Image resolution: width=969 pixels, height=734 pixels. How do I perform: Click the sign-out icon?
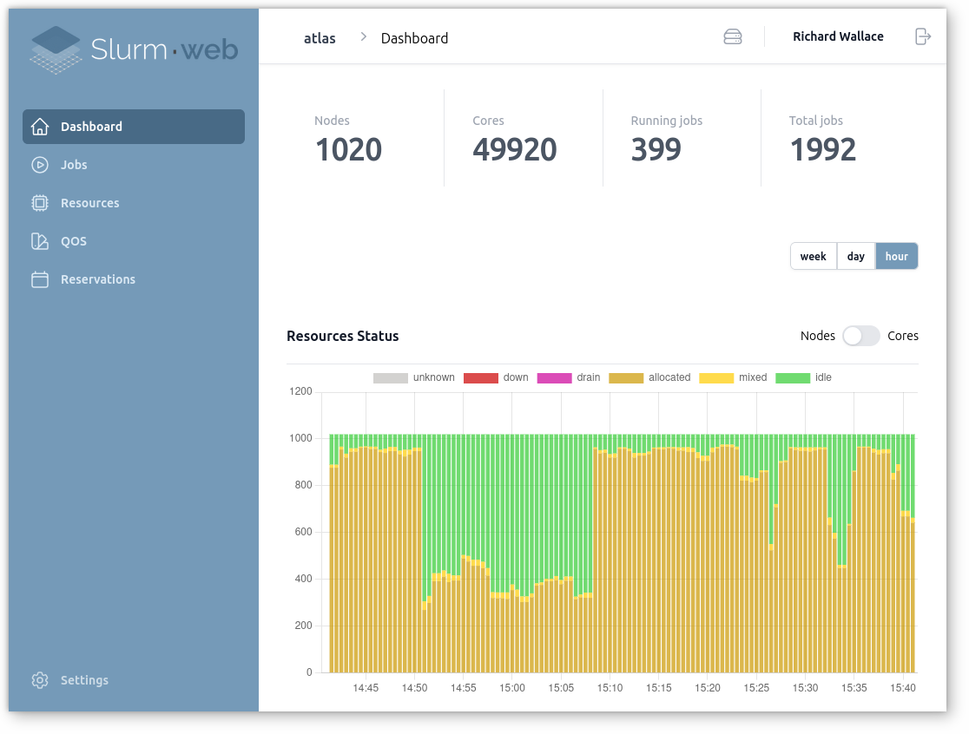[x=923, y=36]
